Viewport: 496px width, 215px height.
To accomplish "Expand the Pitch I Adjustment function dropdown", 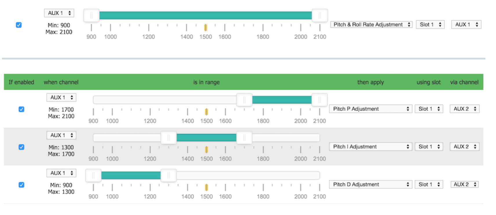I will point(370,147).
